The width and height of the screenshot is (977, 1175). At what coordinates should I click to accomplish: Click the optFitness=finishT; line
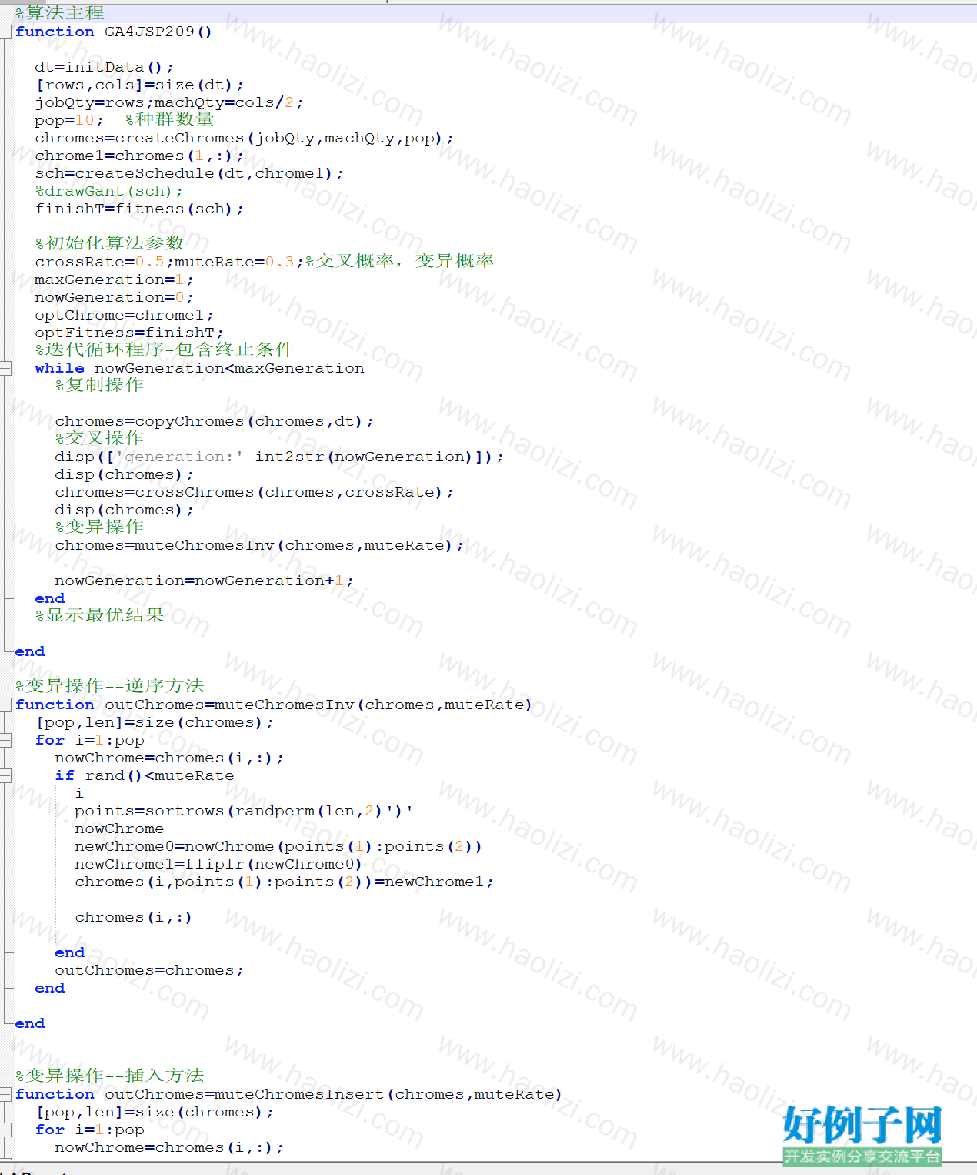click(x=130, y=333)
